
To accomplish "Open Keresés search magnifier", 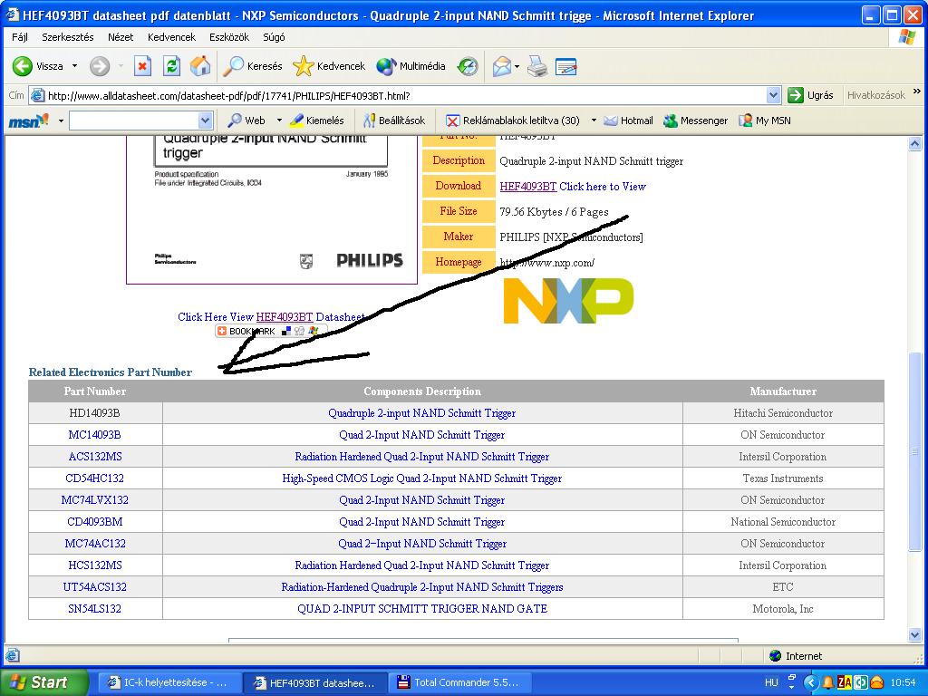I will tap(253, 66).
